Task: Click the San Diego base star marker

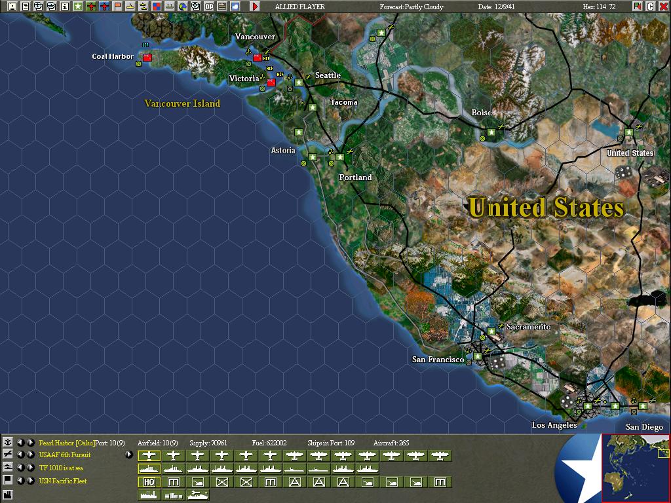Action: coord(643,406)
